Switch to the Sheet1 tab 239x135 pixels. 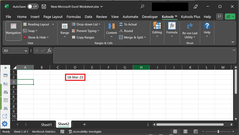tap(46, 124)
